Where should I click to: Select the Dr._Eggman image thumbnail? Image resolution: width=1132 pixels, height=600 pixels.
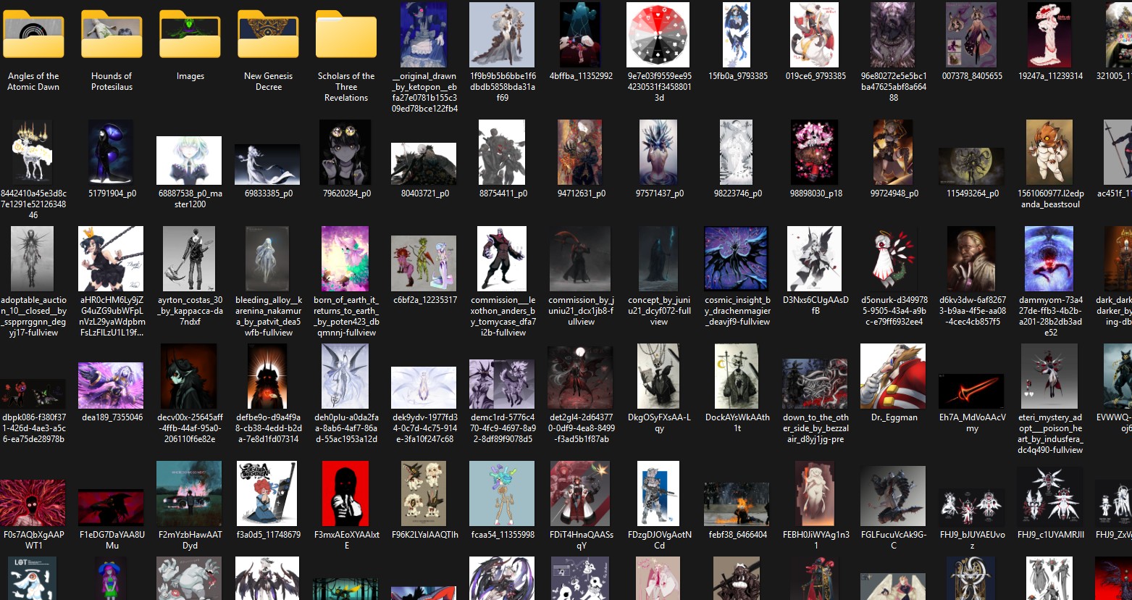[x=894, y=376]
